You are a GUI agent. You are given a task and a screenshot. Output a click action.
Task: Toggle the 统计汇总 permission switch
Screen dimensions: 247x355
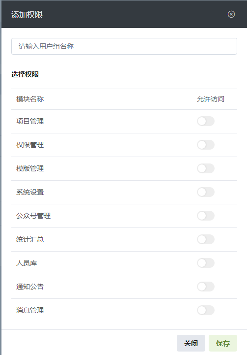[206, 239]
